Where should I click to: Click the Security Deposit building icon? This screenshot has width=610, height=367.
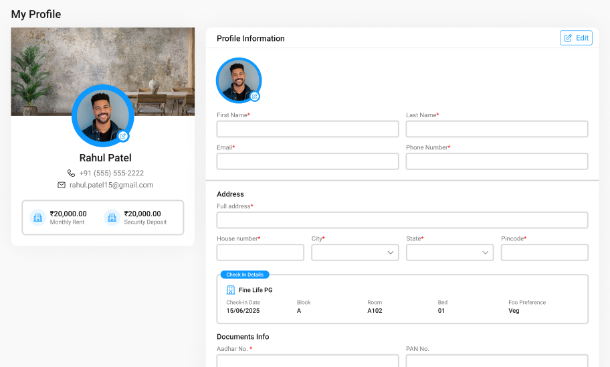[x=112, y=218]
